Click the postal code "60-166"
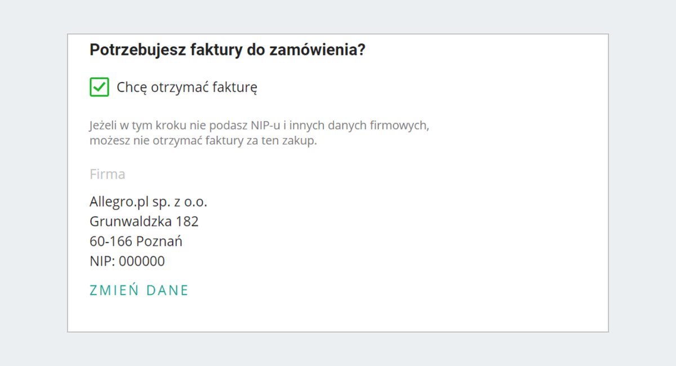 coord(111,242)
